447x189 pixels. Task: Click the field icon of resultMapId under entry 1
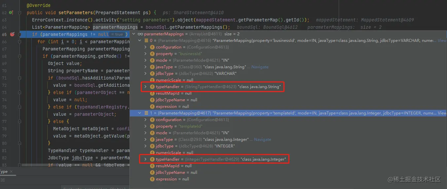(x=152, y=166)
